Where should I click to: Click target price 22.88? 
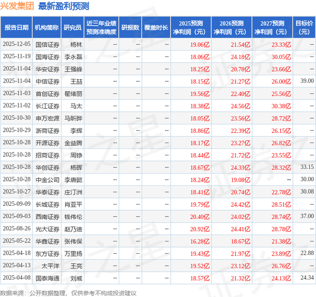point(307,253)
